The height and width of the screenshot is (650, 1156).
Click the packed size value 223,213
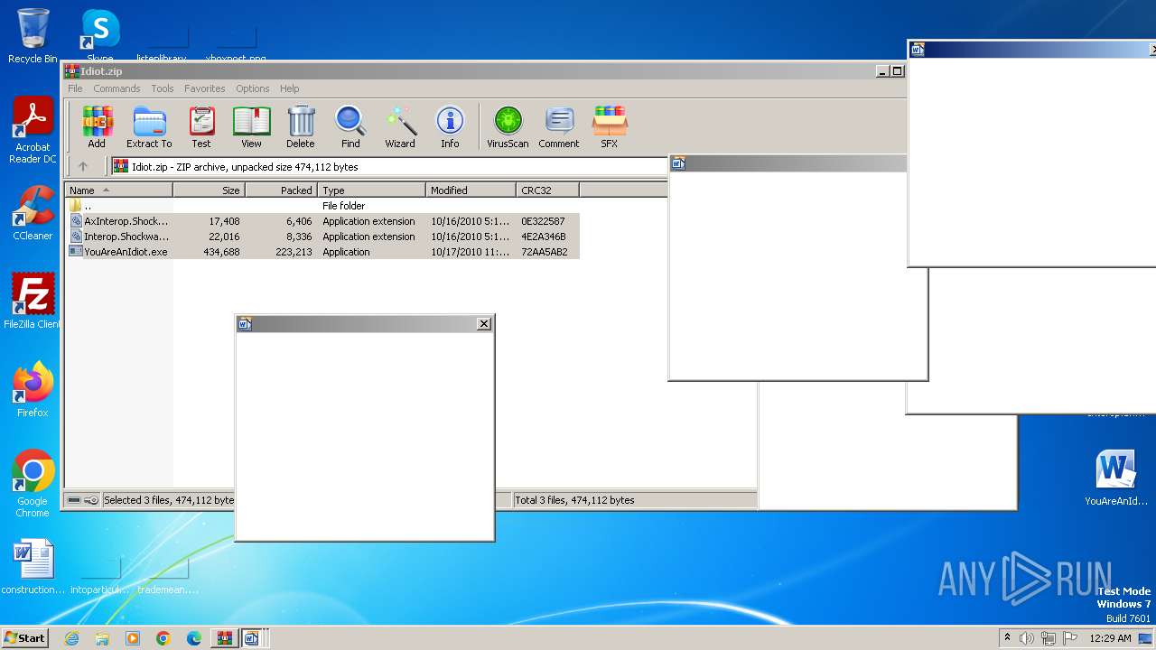tap(294, 252)
